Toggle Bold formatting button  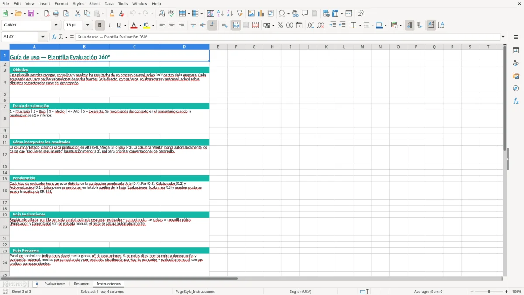click(x=100, y=25)
